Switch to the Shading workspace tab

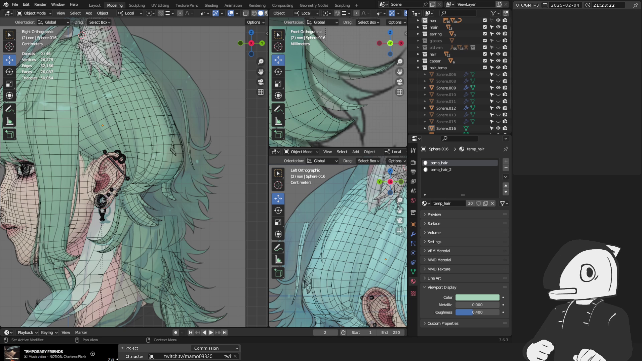pos(211,5)
